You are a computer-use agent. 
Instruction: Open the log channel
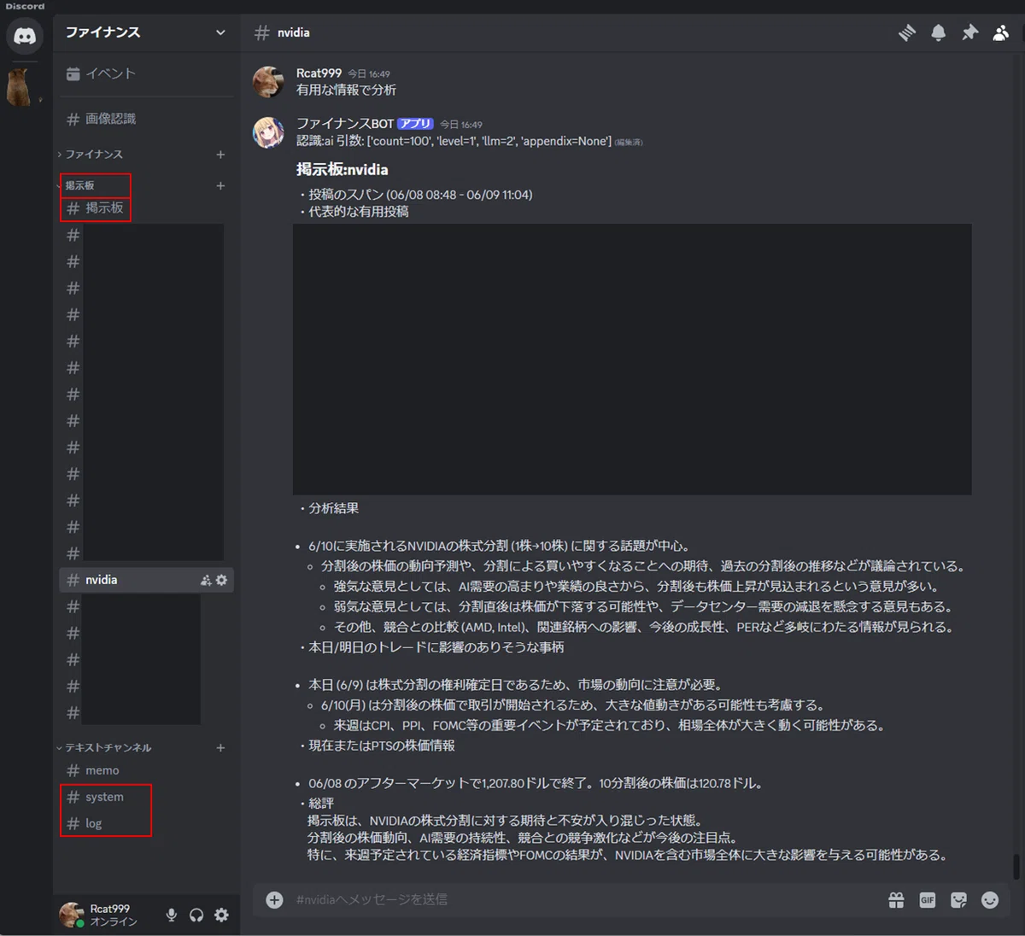pyautogui.click(x=145, y=823)
